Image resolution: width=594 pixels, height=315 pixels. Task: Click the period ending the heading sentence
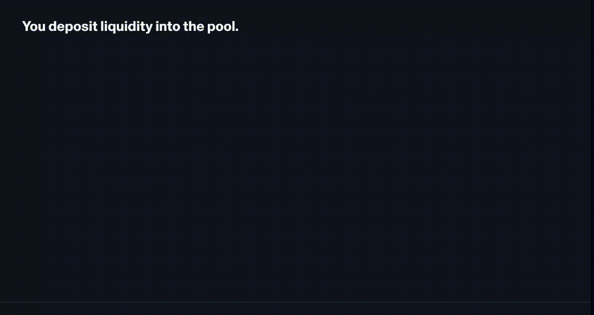coord(237,30)
